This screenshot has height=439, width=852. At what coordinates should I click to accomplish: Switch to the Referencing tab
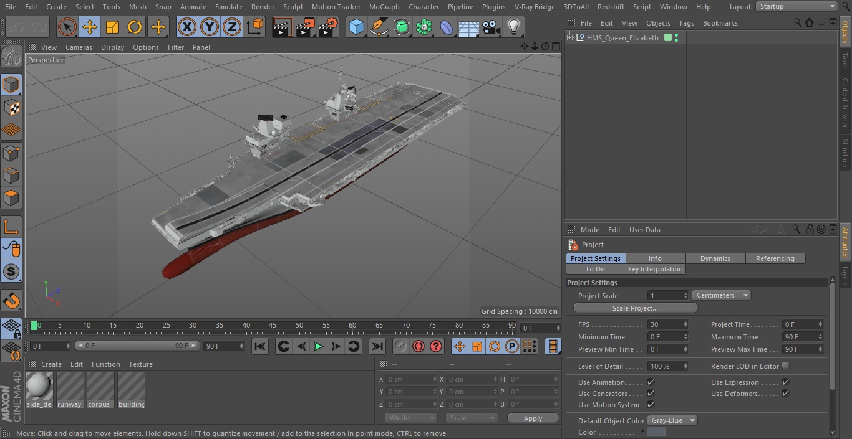775,258
